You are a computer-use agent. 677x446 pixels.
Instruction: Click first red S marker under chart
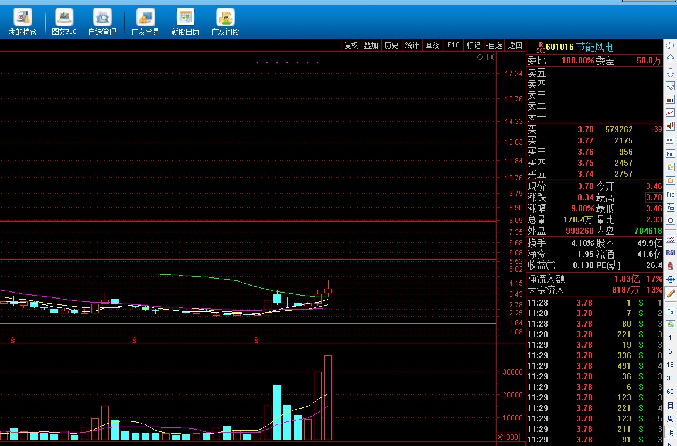[x=13, y=340]
